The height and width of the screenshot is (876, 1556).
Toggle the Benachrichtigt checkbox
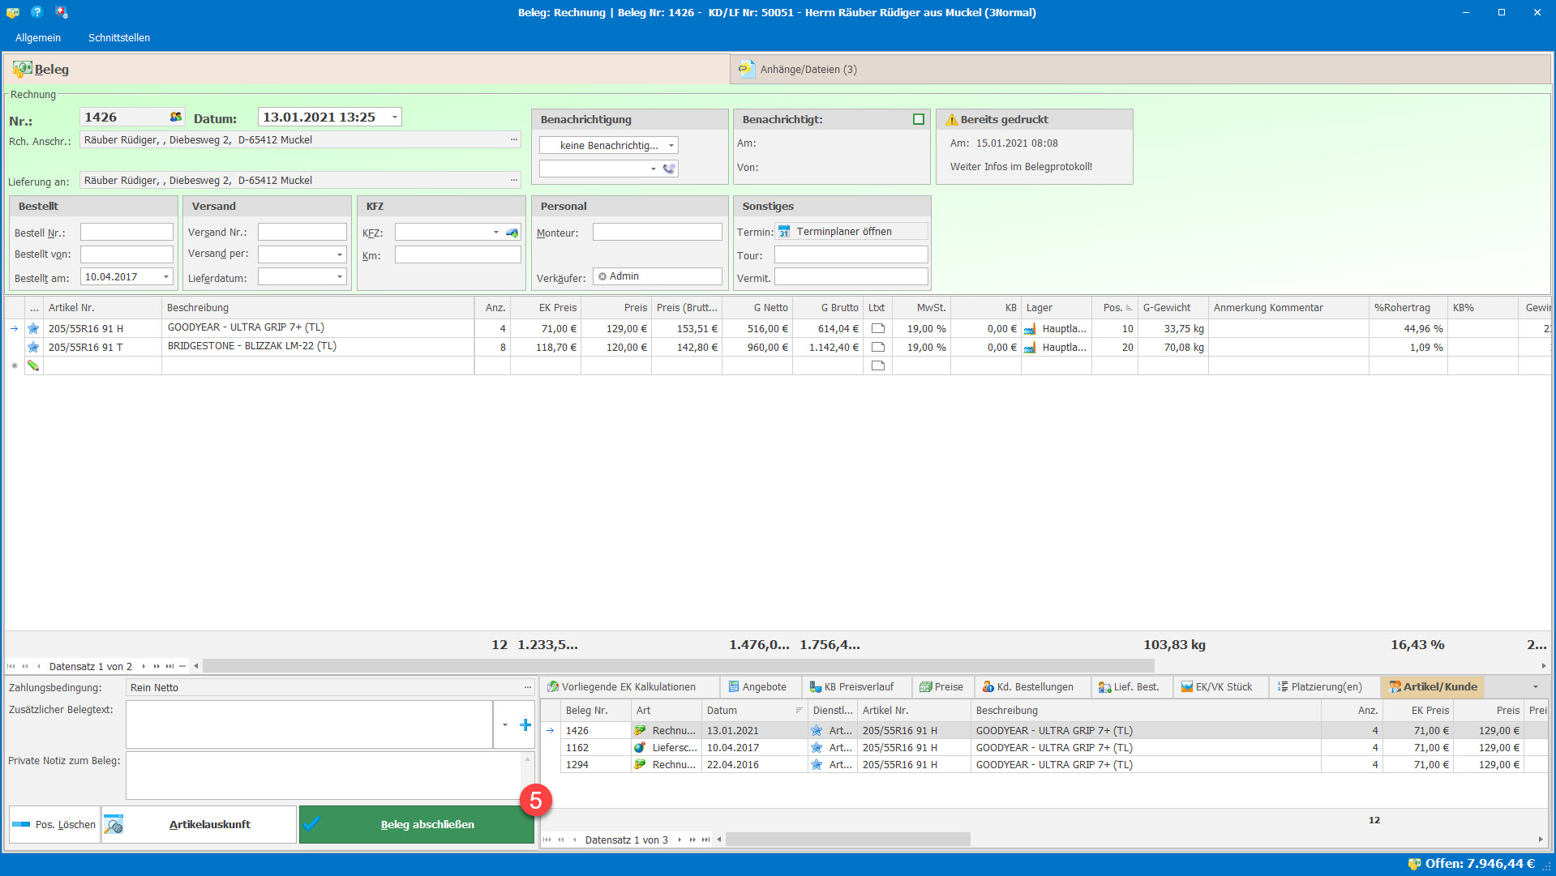[918, 119]
